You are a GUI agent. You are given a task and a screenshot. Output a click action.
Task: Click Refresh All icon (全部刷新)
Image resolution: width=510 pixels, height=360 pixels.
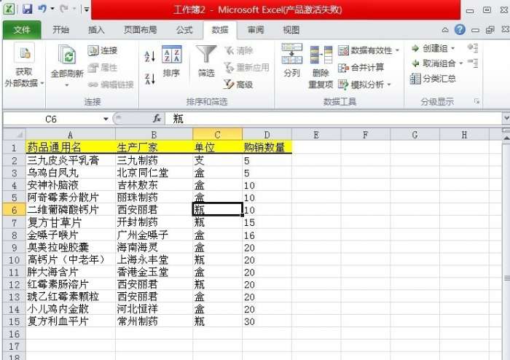67,65
